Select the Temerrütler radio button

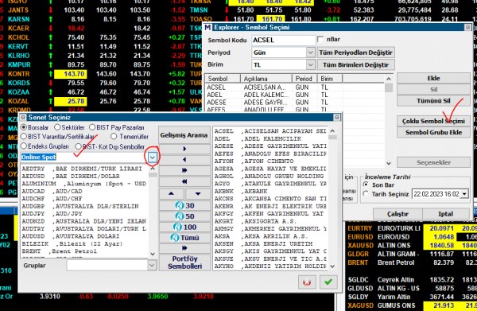(114, 137)
